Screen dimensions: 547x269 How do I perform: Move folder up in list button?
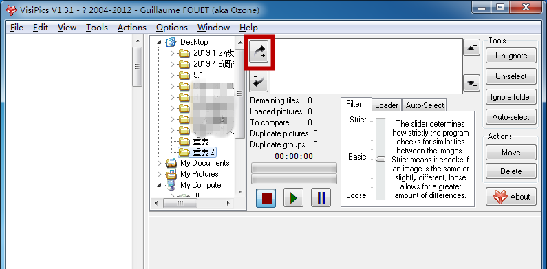point(471,47)
